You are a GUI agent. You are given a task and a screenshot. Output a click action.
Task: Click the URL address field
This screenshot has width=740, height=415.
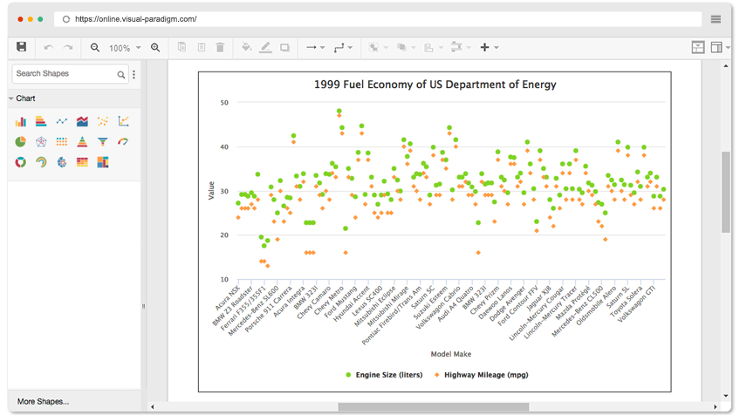pos(378,19)
